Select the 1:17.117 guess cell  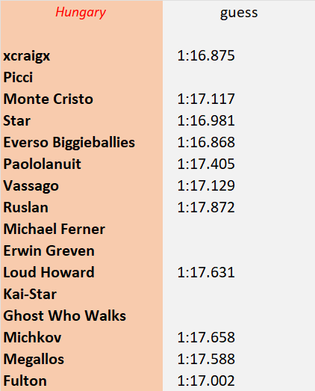tap(239, 99)
